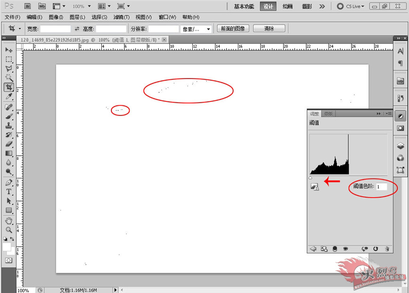Viewport: 409px width, 293px height.
Task: Open the 滤镜(T) menu
Action: pyautogui.click(x=122, y=17)
